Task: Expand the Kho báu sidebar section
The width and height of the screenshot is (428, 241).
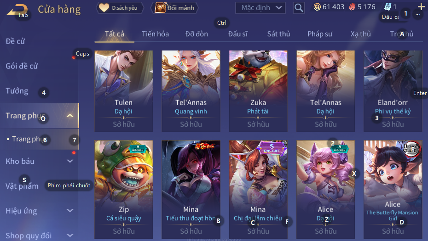Action: coord(70,161)
